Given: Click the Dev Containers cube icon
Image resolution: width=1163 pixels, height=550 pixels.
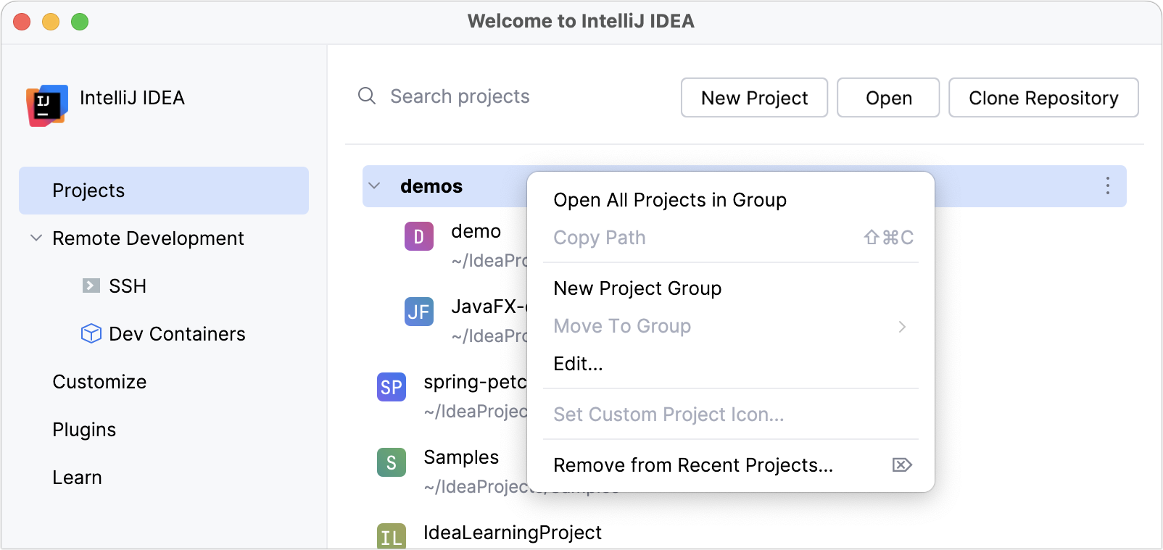Looking at the screenshot, I should [x=91, y=333].
